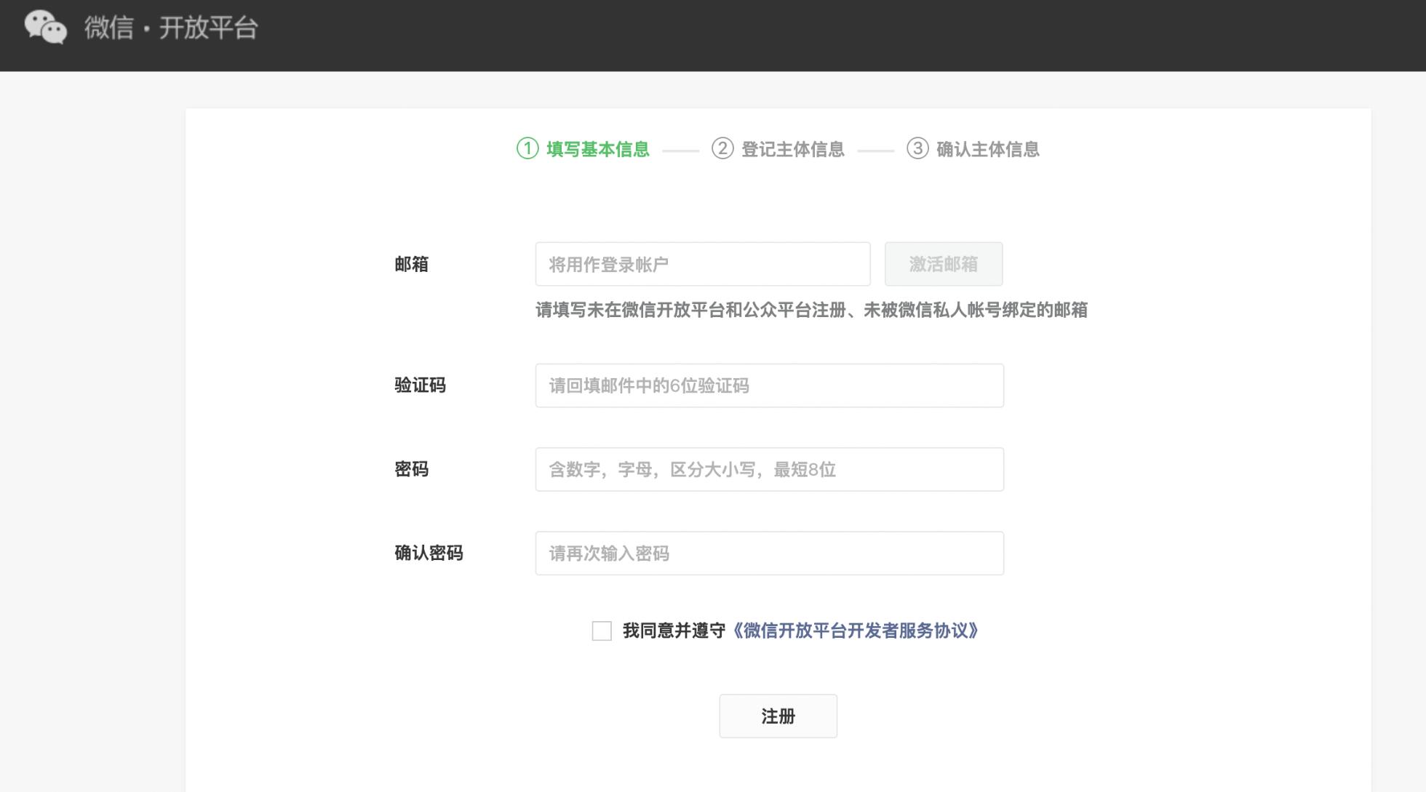Open the 微信·开放平台 header title
Image resolution: width=1426 pixels, height=792 pixels.
pos(171,28)
